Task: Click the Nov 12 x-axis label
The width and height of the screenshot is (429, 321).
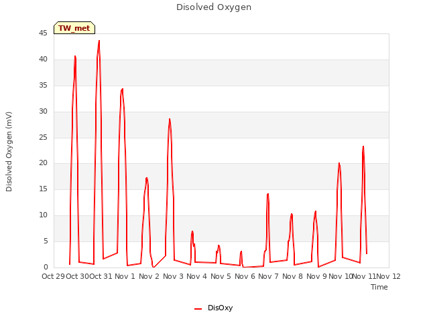Action: pos(389,276)
